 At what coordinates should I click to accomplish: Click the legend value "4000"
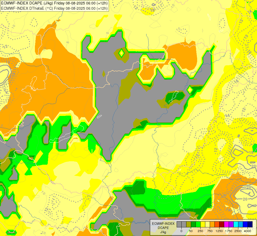click(248, 231)
